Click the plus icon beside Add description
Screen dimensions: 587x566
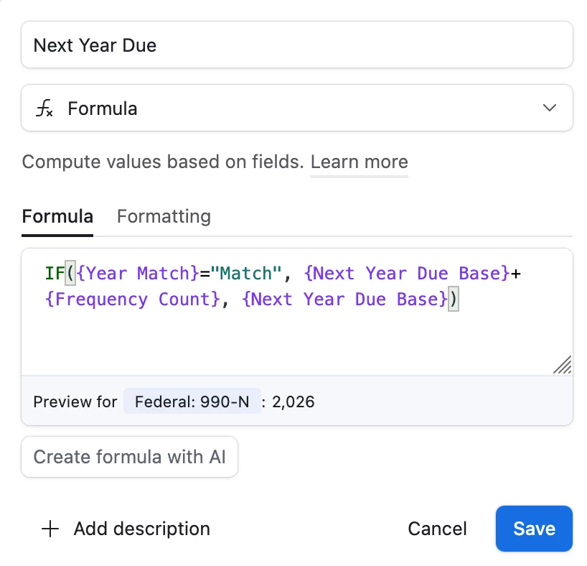pos(50,529)
